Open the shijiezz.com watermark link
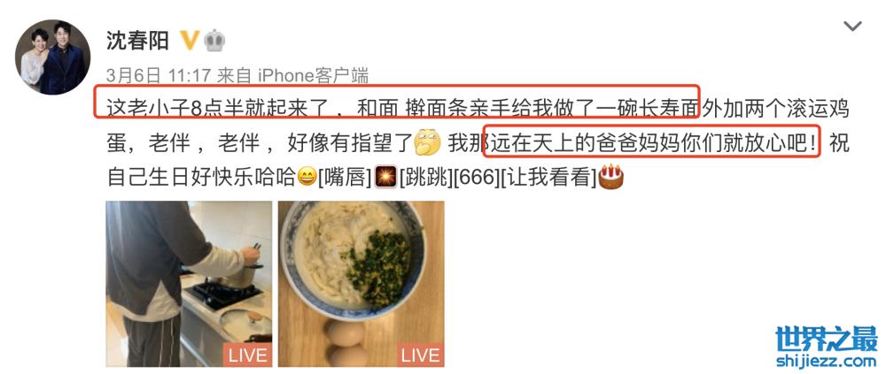This screenshot has width=886, height=374. pyautogui.click(x=827, y=360)
